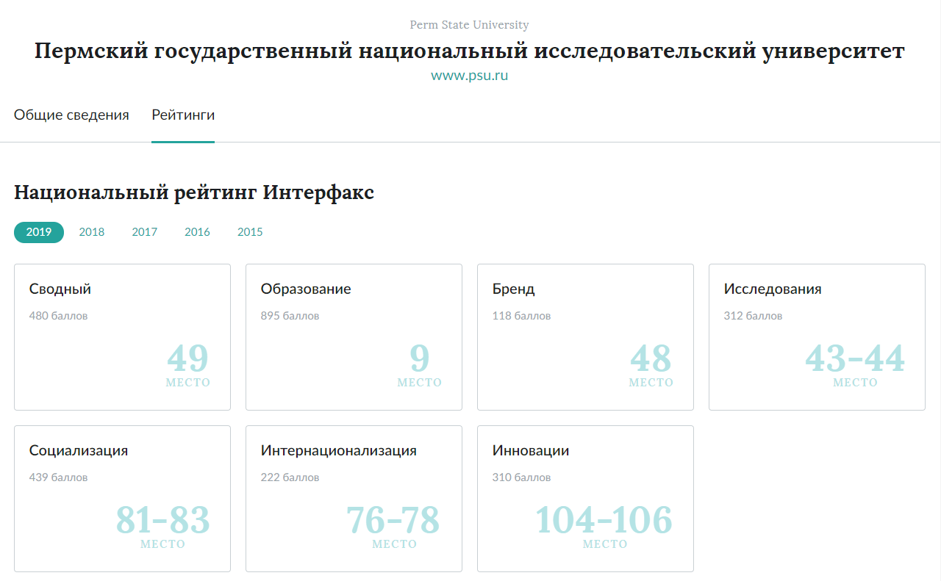Viewport: 941px width, 581px height.
Task: Switch ranking year to 2015
Action: coord(250,232)
